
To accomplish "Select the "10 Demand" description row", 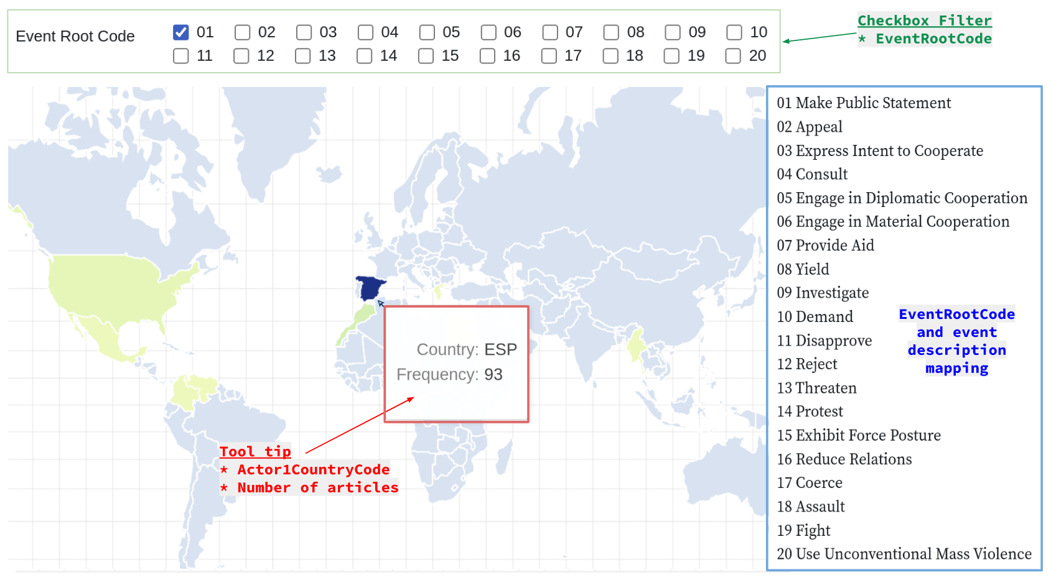I will tap(815, 316).
